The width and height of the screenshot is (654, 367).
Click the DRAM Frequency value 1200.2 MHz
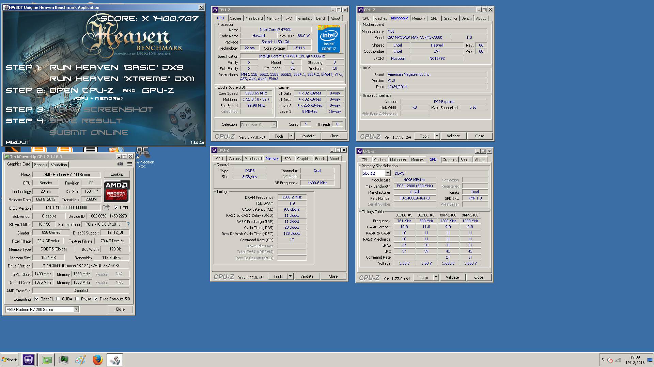tap(292, 197)
